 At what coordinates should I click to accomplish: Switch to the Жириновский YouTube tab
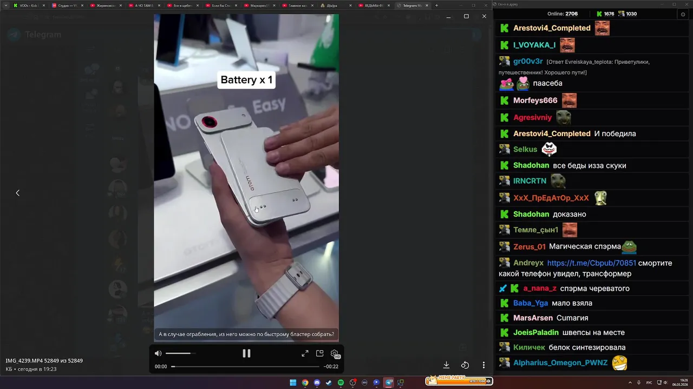pyautogui.click(x=106, y=5)
